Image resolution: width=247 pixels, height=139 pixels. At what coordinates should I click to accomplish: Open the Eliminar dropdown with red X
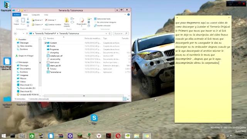click(x=51, y=20)
